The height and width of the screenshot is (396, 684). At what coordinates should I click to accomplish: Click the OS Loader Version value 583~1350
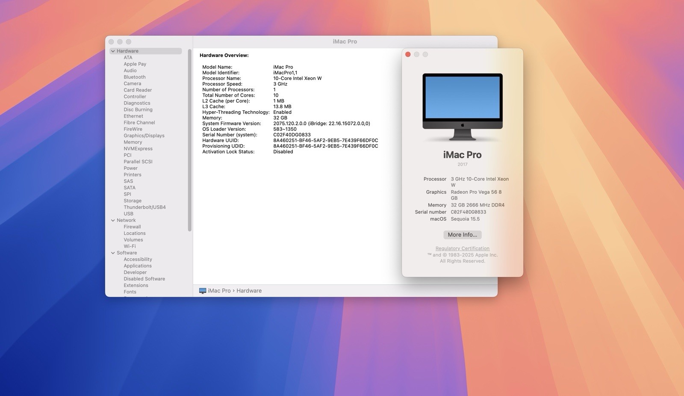(285, 129)
